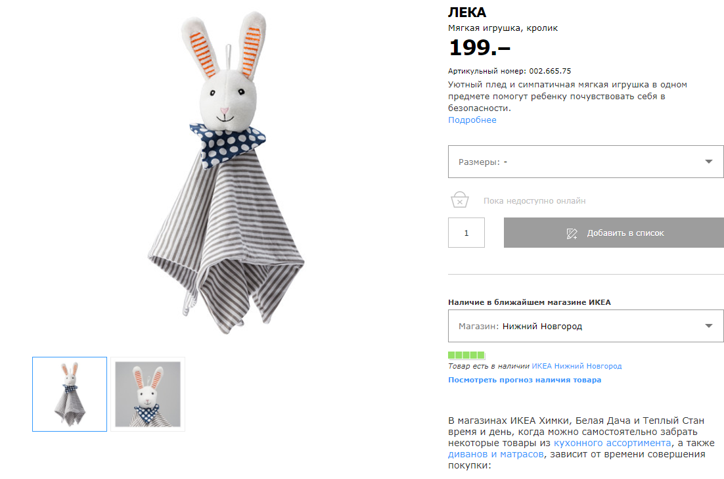Click the quantity input field
The width and height of the screenshot is (724, 479).
(466, 233)
